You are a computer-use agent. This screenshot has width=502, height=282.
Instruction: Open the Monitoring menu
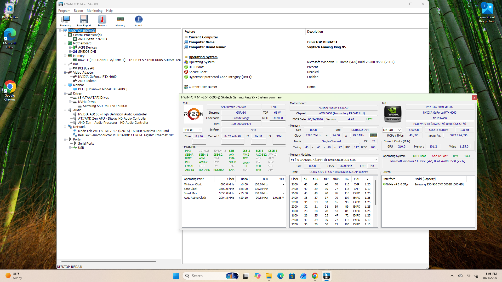point(95,11)
